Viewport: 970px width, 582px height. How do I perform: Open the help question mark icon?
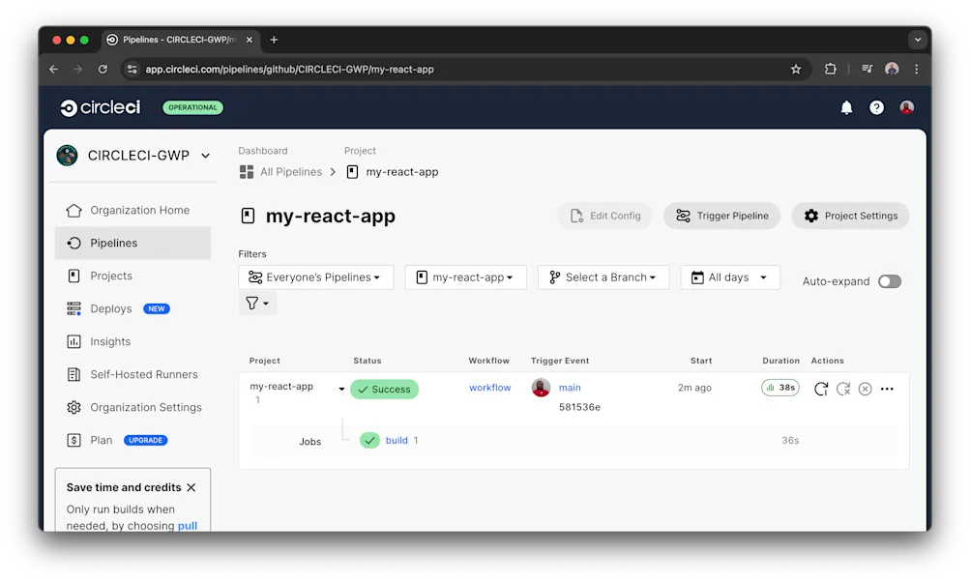click(876, 107)
